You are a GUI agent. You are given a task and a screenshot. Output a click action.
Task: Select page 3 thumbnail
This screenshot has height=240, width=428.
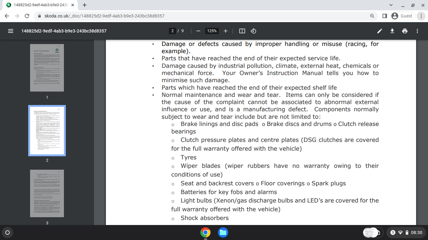coord(47,193)
